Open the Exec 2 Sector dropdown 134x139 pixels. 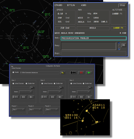(x=55, y=92)
